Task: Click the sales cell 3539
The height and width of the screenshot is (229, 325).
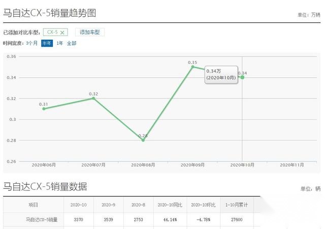Action: tap(108, 219)
